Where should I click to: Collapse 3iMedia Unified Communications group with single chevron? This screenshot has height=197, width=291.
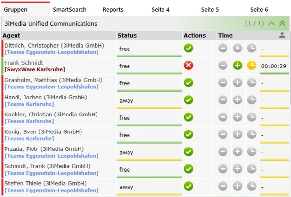[x=271, y=23]
